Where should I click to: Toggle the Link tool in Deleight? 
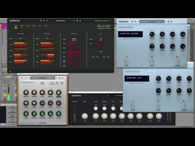pyautogui.click(x=97, y=57)
